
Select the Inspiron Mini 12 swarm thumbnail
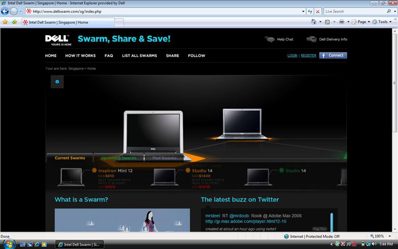coord(71,177)
